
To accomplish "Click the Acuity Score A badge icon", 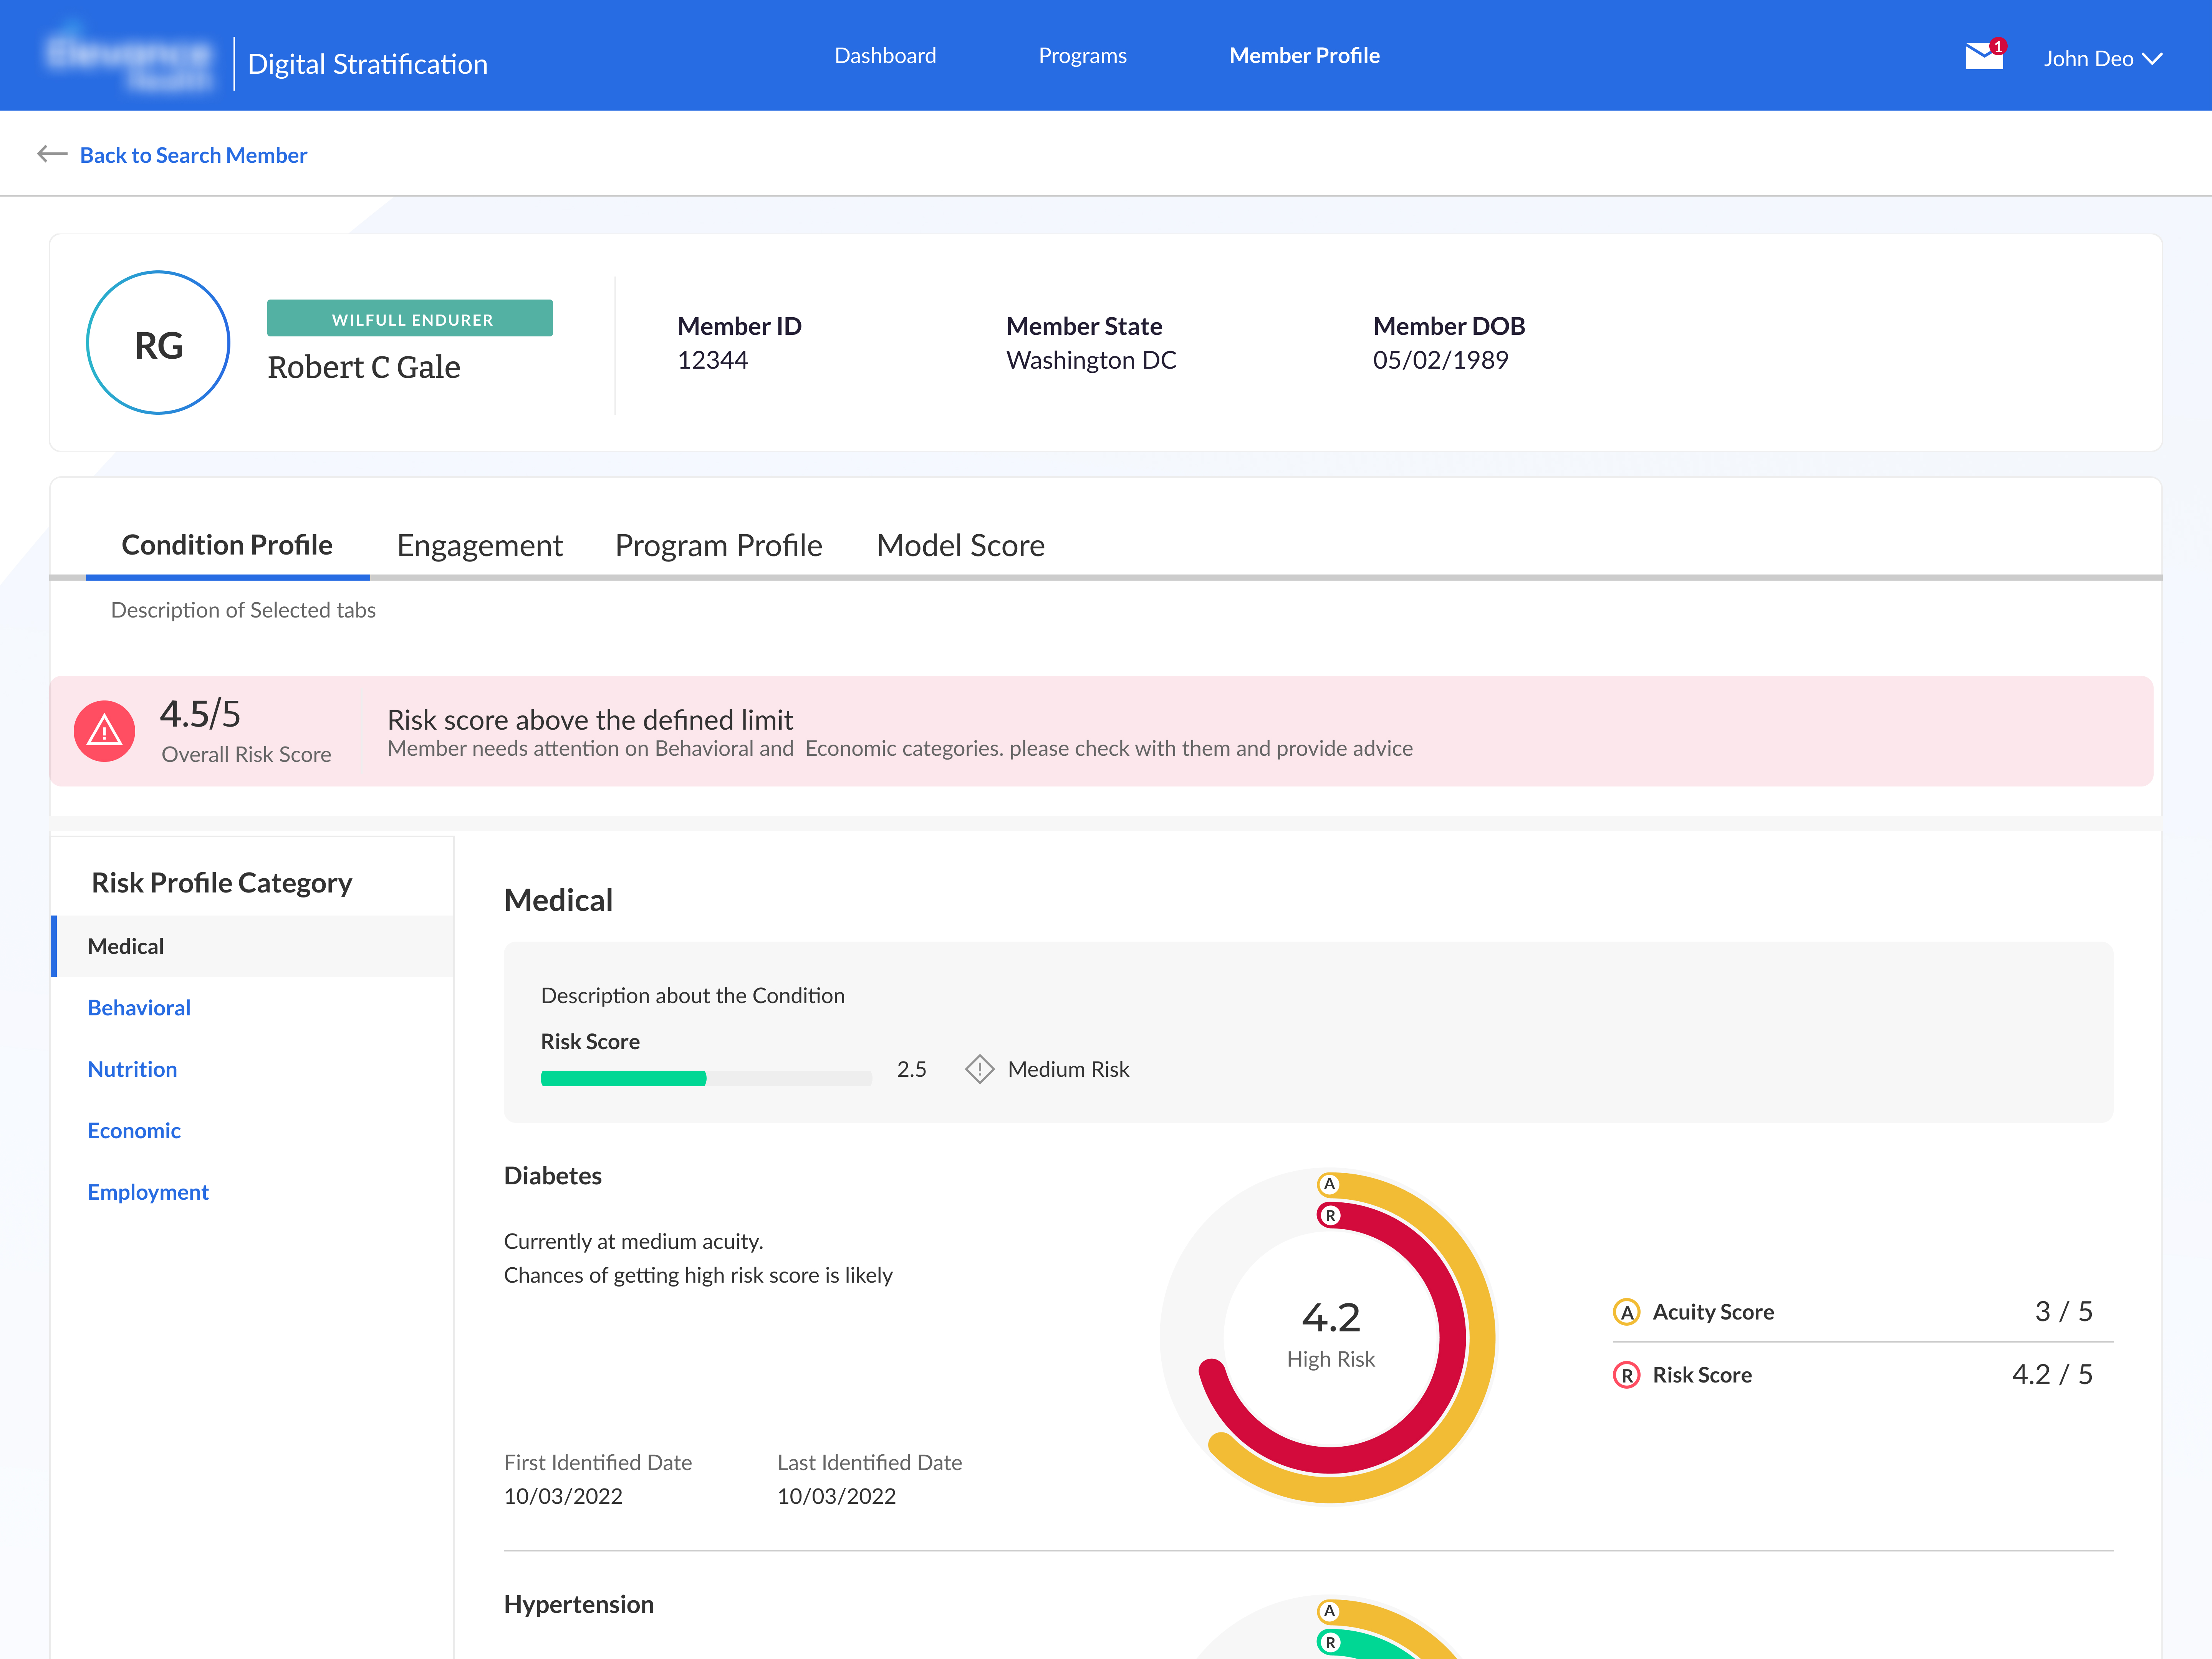I will click(1628, 1311).
